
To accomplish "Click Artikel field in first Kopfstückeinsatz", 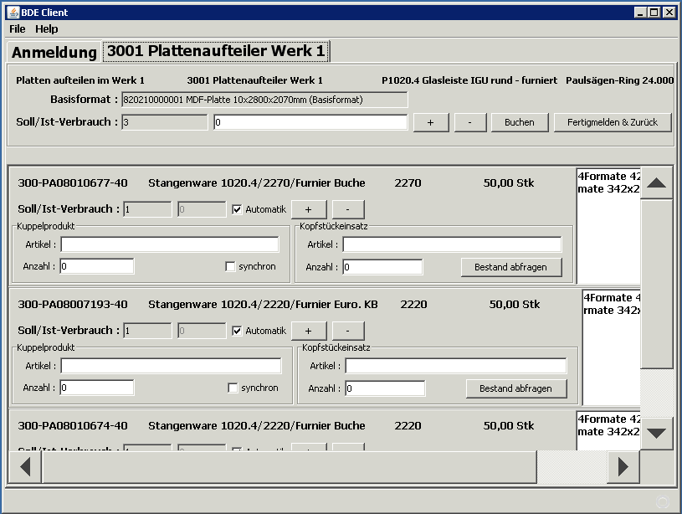I will [452, 244].
